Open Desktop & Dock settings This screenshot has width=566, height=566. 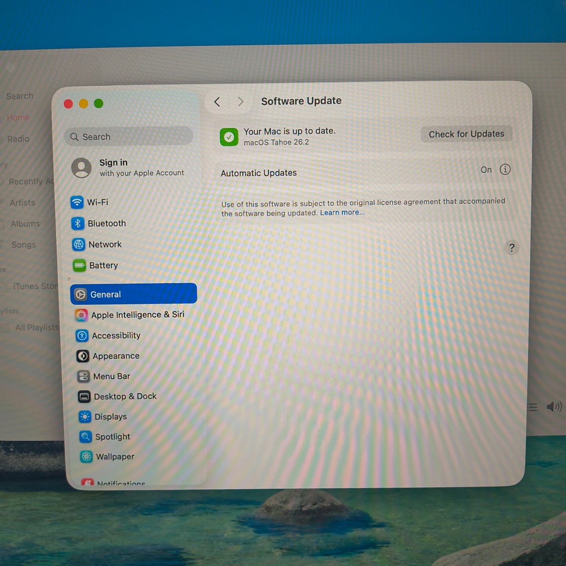[125, 396]
